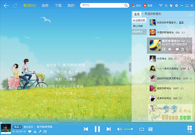
Task: Open settings gear icon
Action: (x=176, y=6)
